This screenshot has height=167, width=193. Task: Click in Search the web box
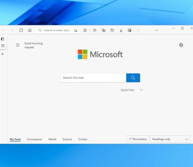coord(93,78)
